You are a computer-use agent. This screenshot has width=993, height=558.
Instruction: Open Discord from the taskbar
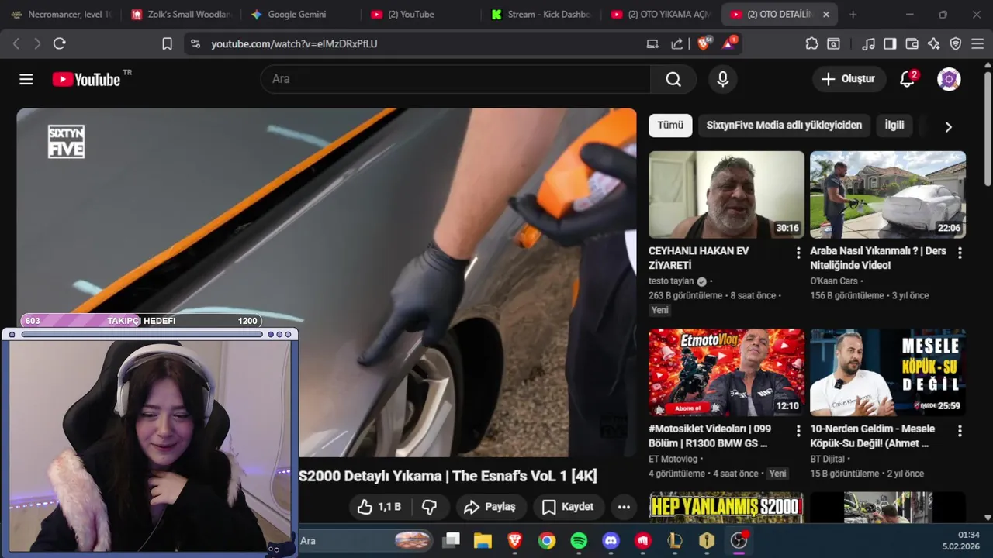[611, 541]
